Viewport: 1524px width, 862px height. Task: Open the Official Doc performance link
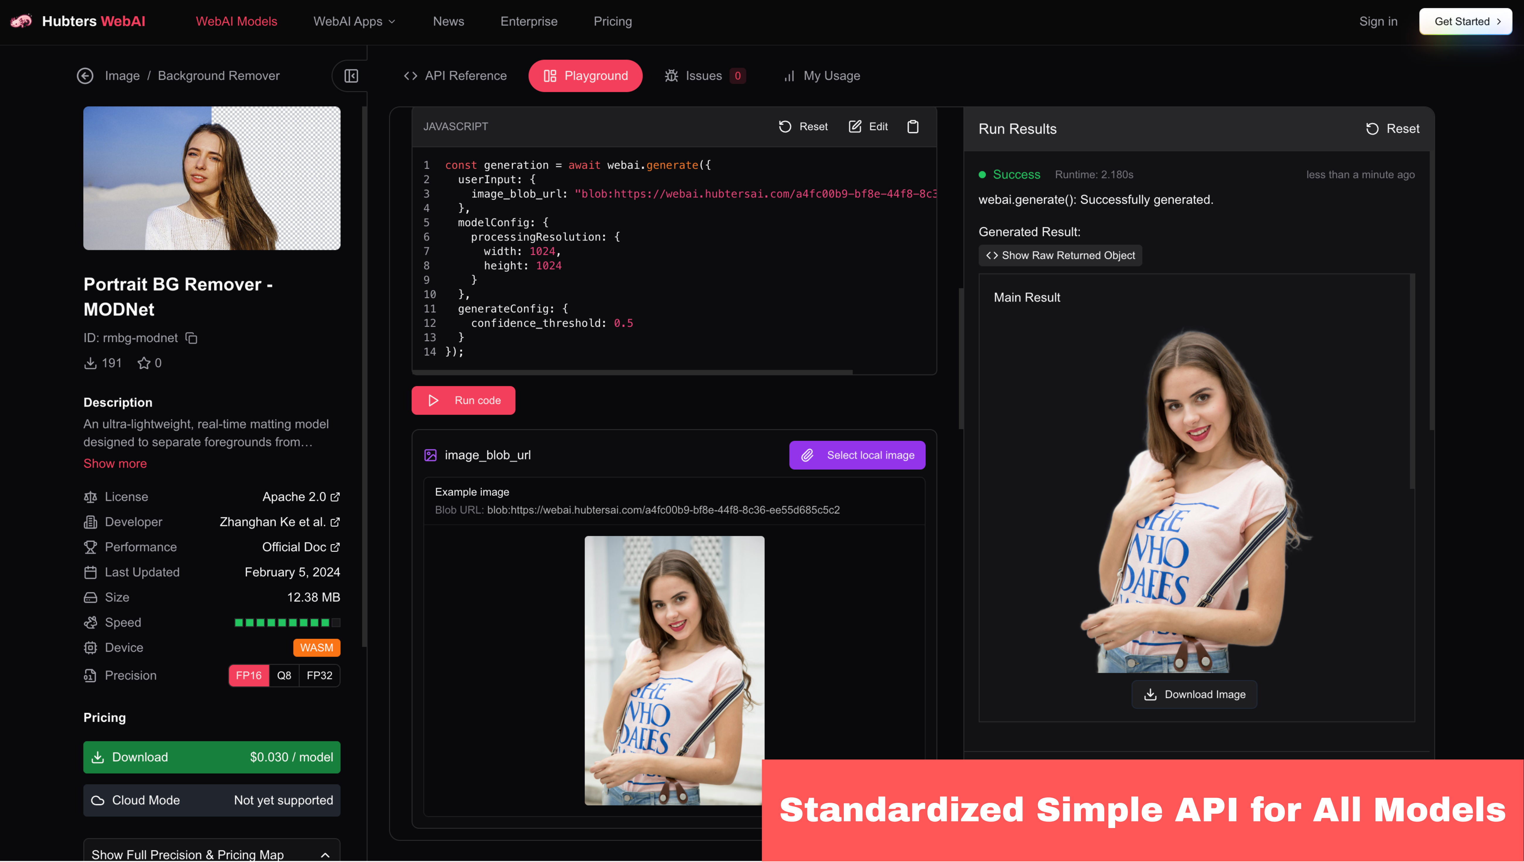(301, 547)
